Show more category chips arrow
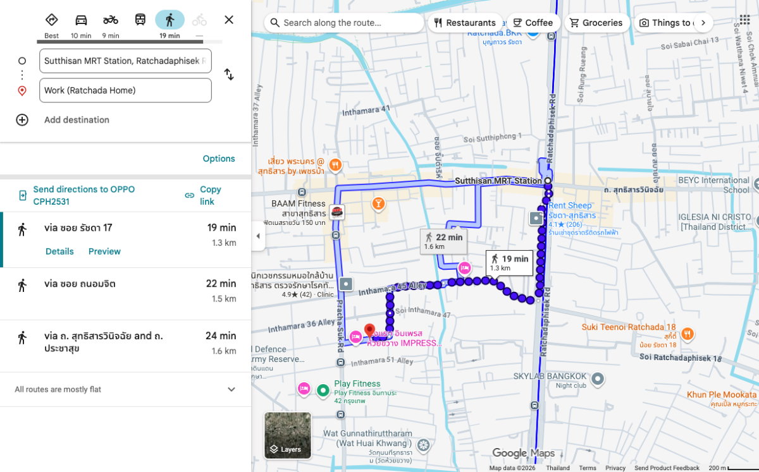This screenshot has height=472, width=759. [703, 23]
